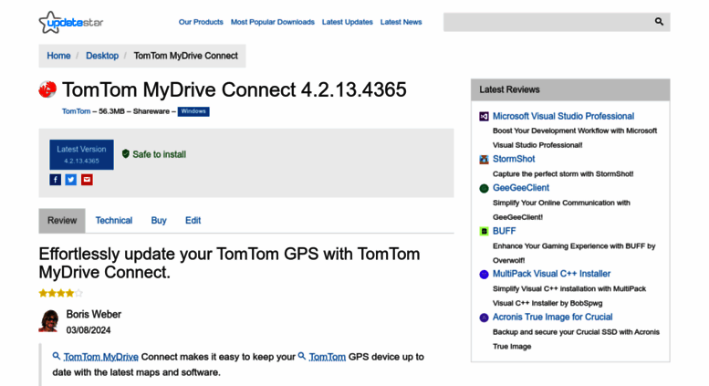Click TomTom MyDrive Connect breadcrumb text
Image resolution: width=709 pixels, height=386 pixels.
[186, 56]
